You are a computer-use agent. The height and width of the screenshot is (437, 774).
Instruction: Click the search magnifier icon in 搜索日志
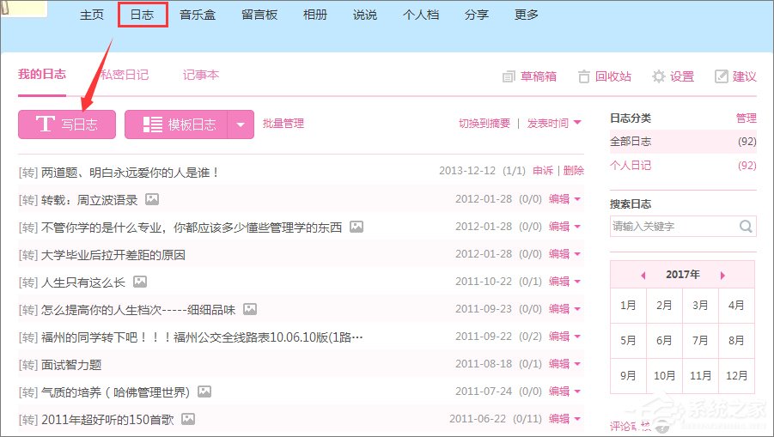[746, 226]
